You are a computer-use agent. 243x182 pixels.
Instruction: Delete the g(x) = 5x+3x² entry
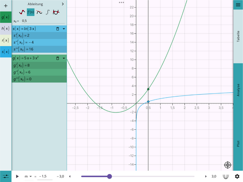(58, 58)
